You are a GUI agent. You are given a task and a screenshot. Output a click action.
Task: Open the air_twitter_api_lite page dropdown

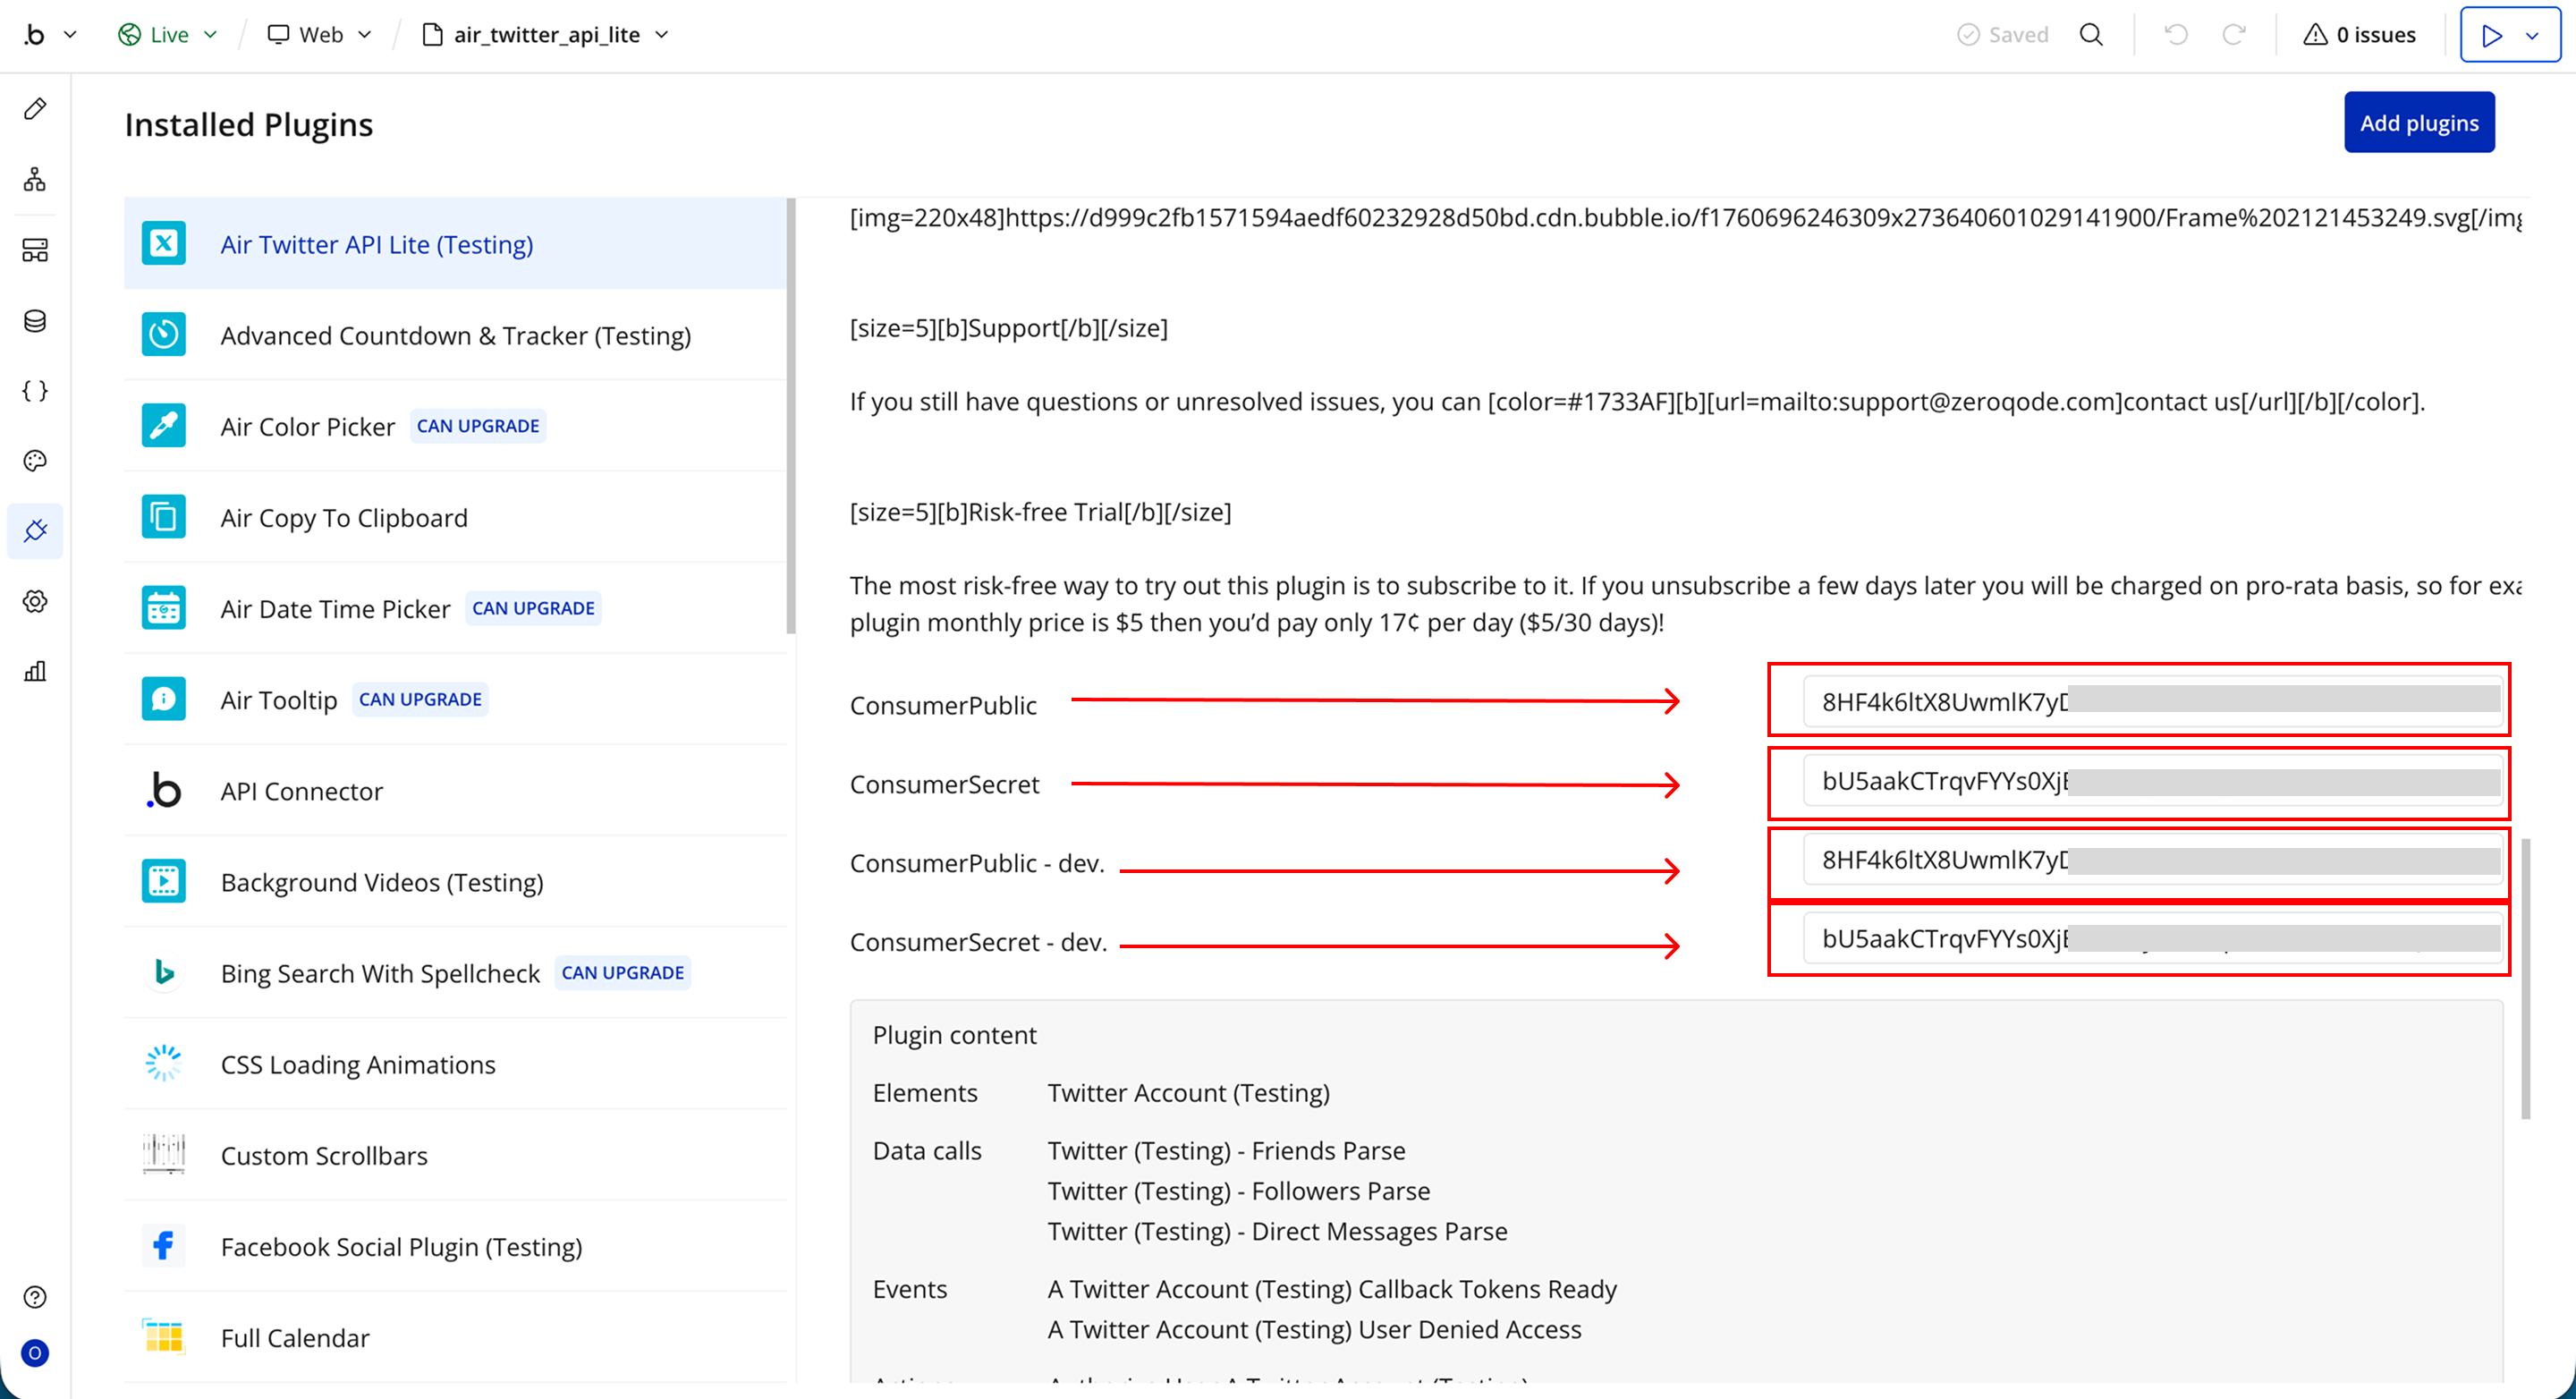pyautogui.click(x=546, y=35)
